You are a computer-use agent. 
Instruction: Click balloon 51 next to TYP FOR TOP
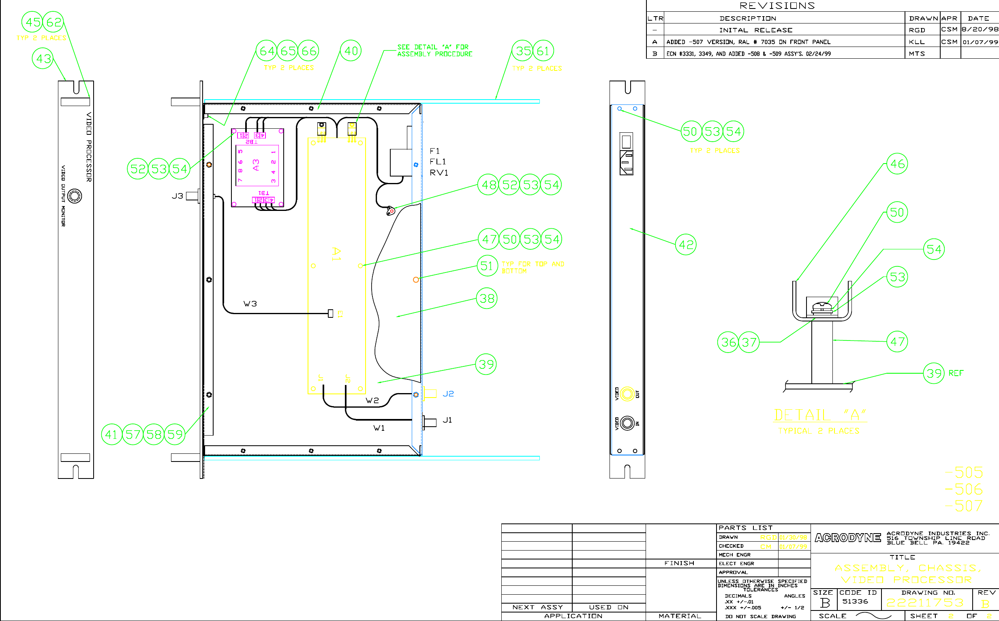(487, 266)
